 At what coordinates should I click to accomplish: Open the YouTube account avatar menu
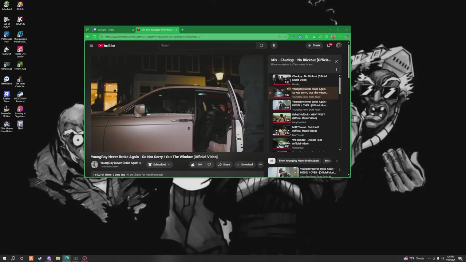tap(339, 45)
